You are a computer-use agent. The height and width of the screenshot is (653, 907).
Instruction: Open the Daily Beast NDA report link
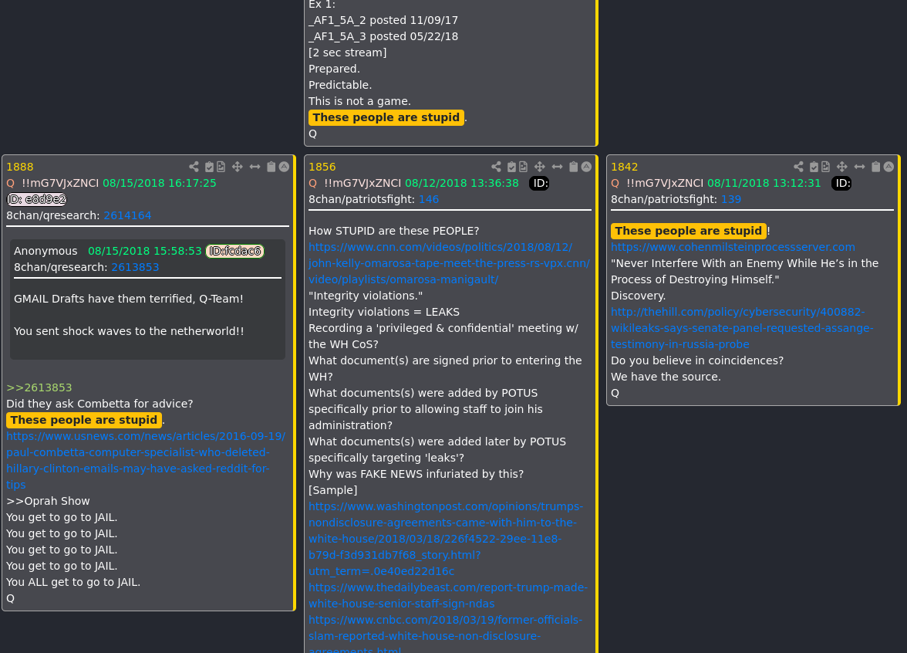click(x=447, y=595)
